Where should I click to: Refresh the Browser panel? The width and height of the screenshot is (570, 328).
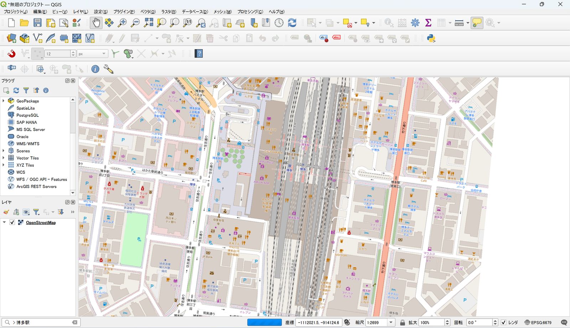(16, 90)
